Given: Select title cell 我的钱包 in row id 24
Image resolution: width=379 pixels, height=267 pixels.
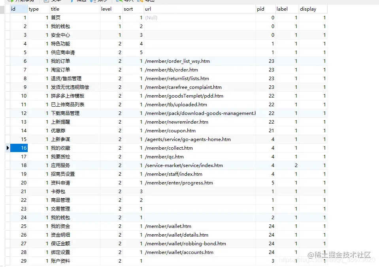Looking at the screenshot, I should [x=75, y=218].
